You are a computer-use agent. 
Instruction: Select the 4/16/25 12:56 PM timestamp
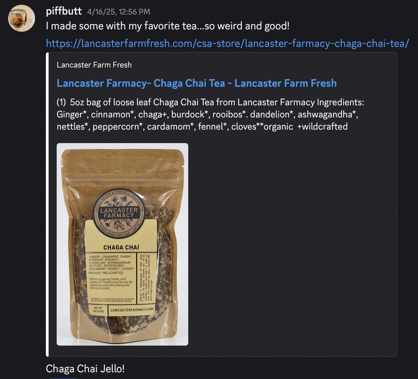(x=118, y=12)
